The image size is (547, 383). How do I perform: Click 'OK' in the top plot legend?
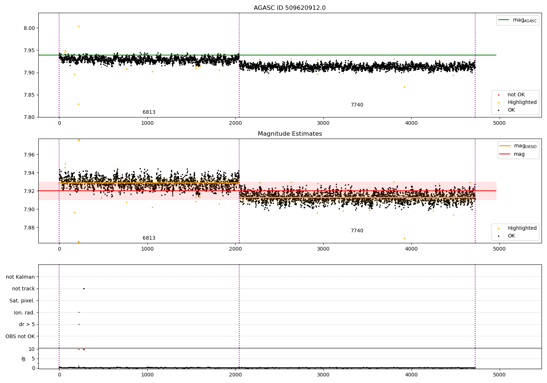511,110
